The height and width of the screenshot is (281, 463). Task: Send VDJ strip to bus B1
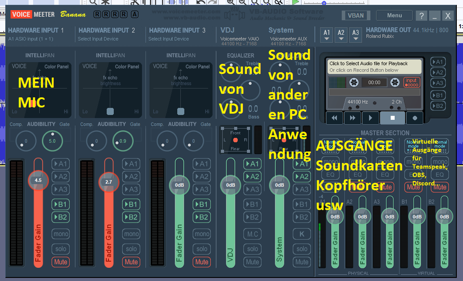tap(253, 204)
